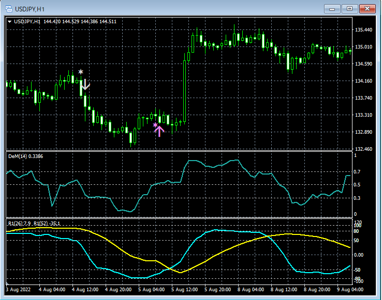Click the OHLC values in the chart header
The width and height of the screenshot is (382, 300).
point(80,21)
